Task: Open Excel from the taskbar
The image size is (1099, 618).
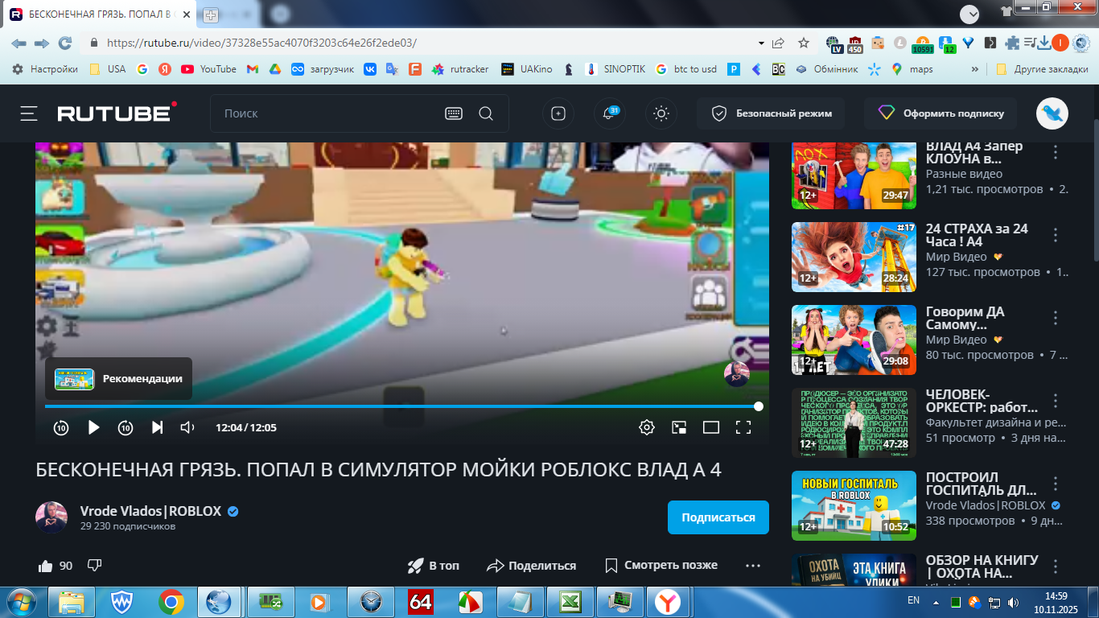Action: tap(570, 601)
